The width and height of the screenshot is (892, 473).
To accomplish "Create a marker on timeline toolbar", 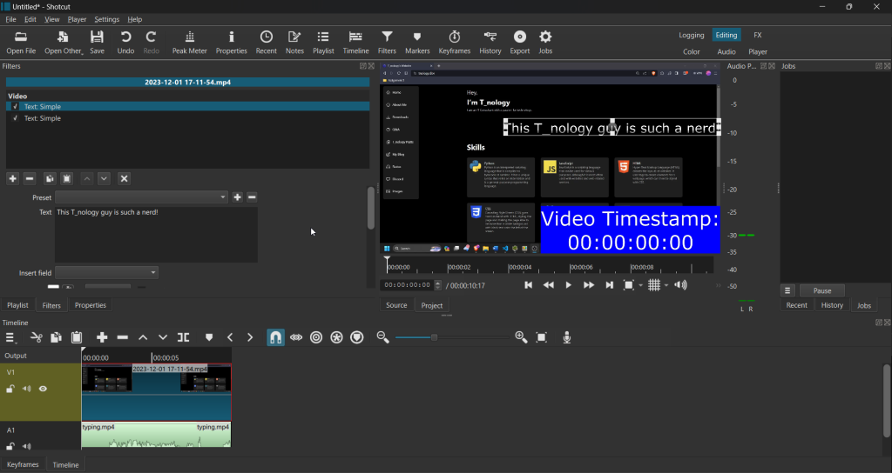I will pos(209,337).
